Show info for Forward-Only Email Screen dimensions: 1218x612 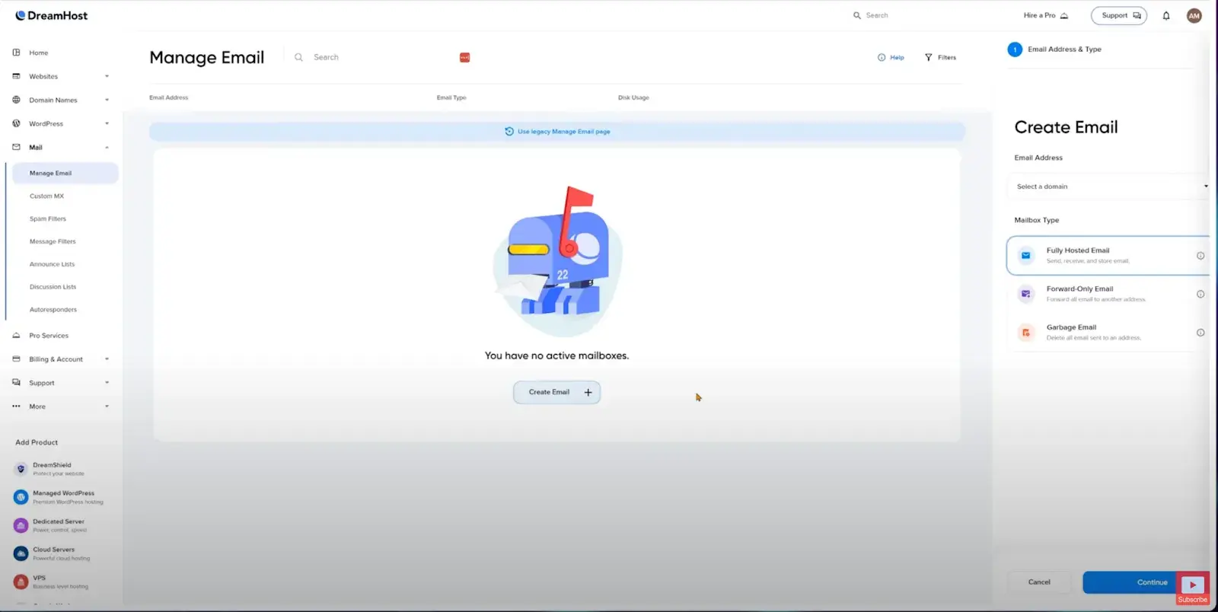click(1200, 294)
